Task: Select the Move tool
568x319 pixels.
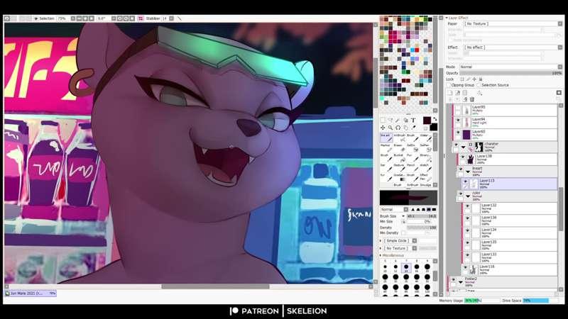Action: (x=383, y=128)
